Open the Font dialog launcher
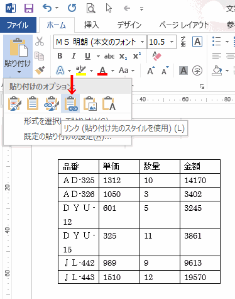The image size is (235, 299). pyautogui.click(x=202, y=86)
